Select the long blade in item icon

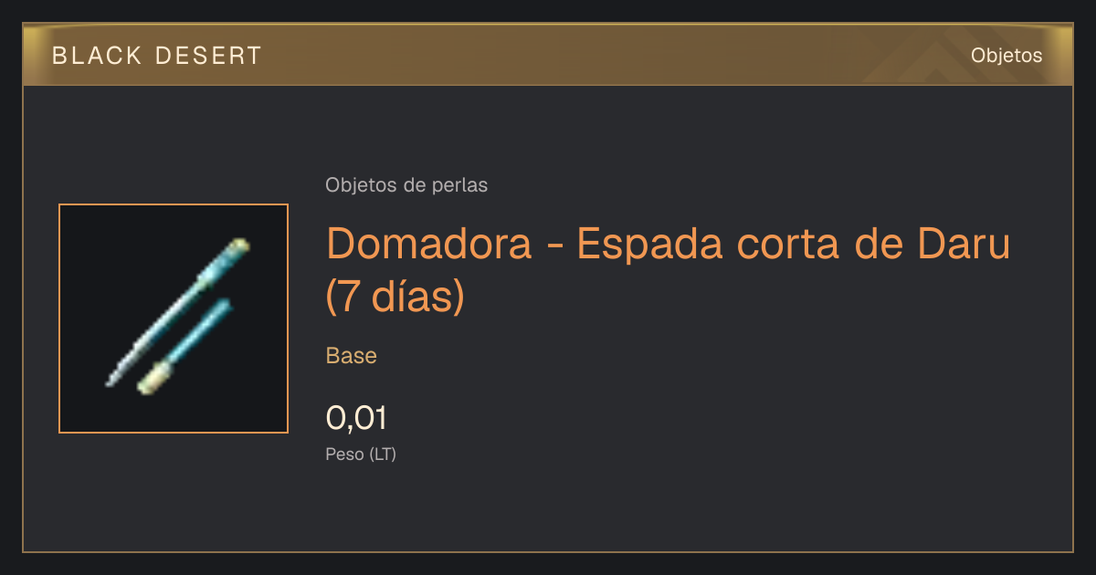[x=178, y=310]
